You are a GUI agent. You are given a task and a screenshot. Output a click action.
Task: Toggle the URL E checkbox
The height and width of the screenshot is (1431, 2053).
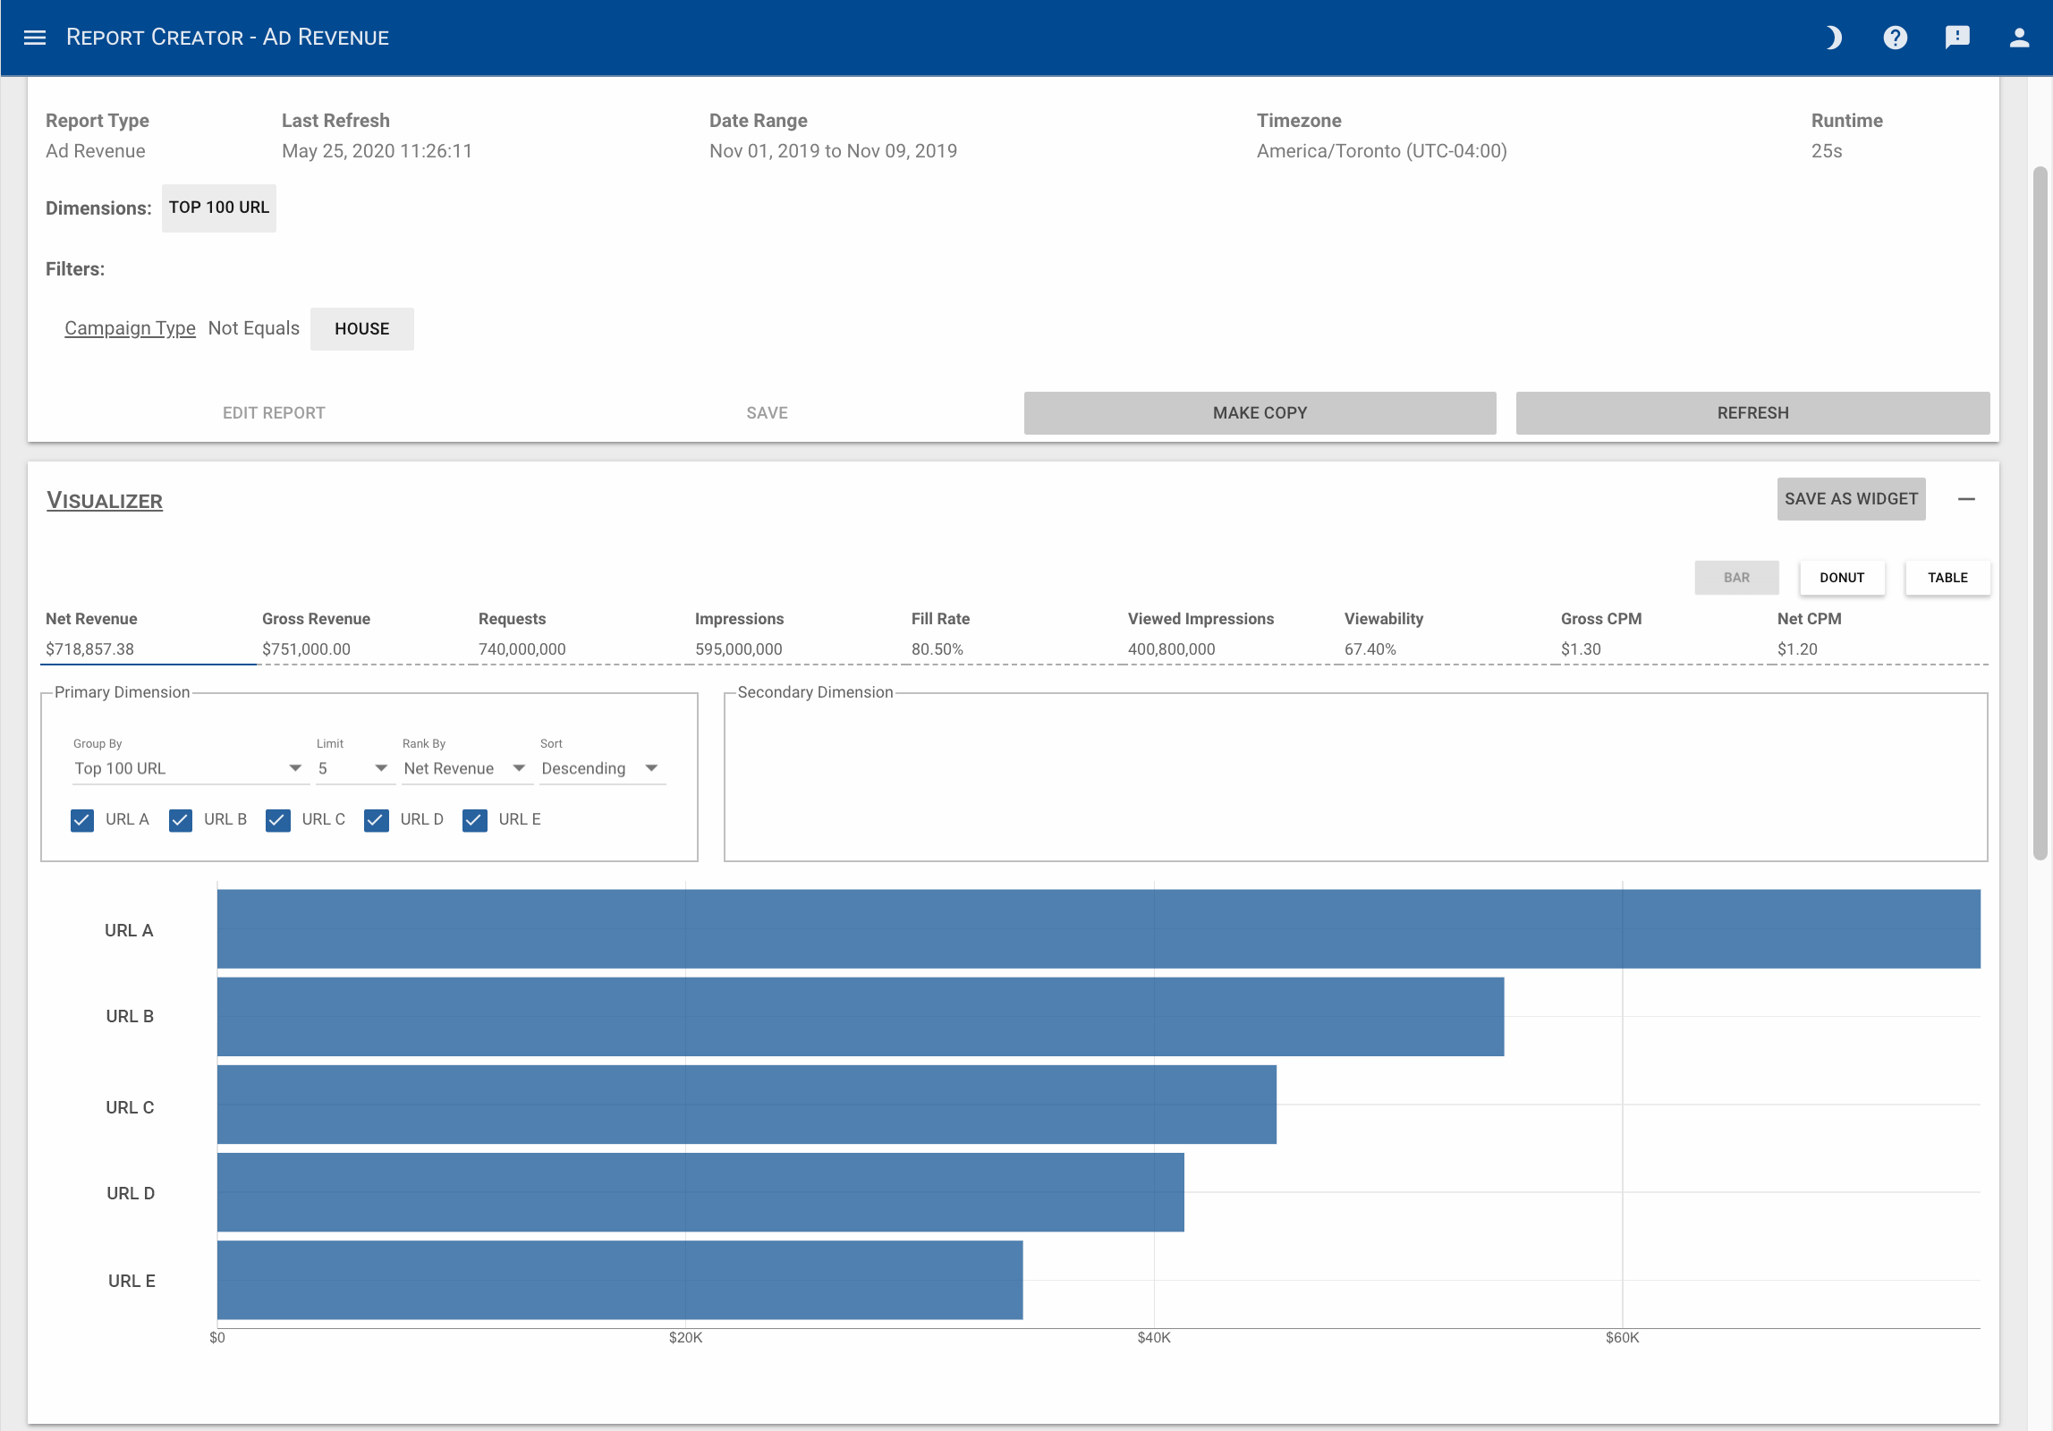pos(475,820)
